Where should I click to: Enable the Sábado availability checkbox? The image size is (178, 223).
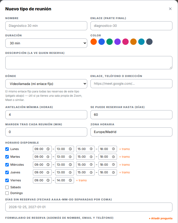(7, 187)
